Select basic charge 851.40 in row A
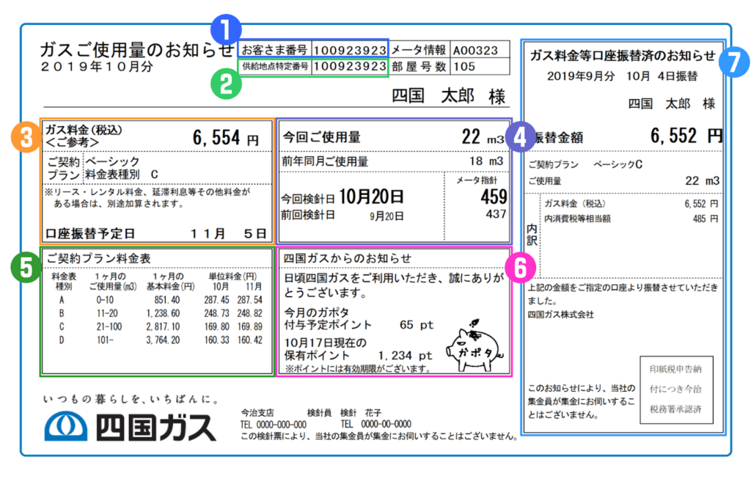This screenshot has height=479, width=751. 168,300
